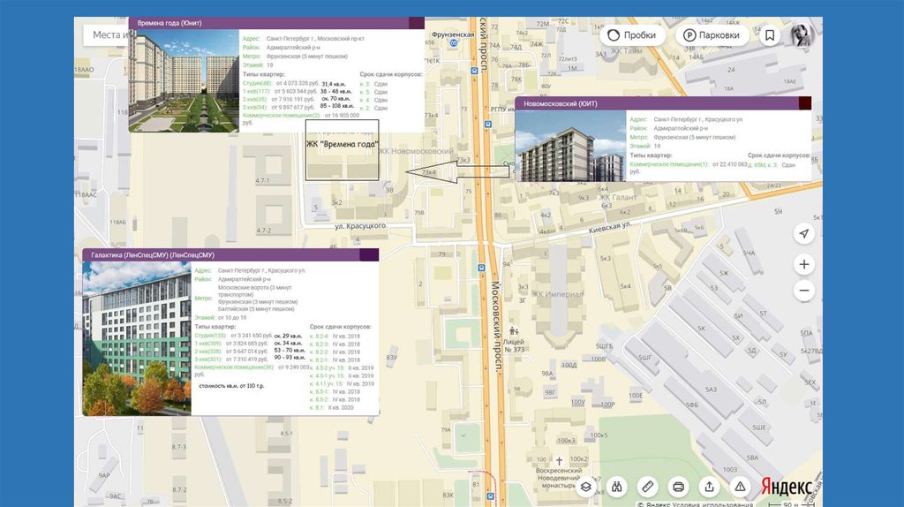
Task: Open saved bookmarks
Action: click(x=771, y=35)
